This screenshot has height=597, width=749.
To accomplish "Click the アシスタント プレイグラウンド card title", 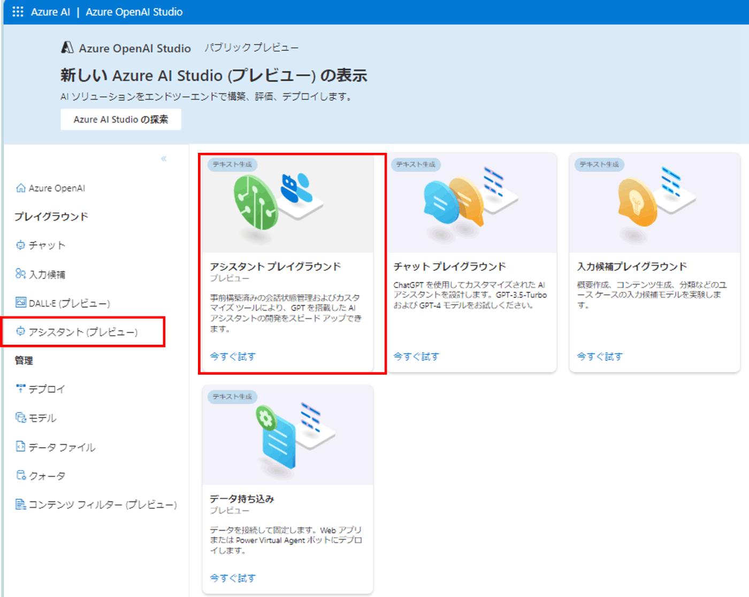I will point(276,266).
